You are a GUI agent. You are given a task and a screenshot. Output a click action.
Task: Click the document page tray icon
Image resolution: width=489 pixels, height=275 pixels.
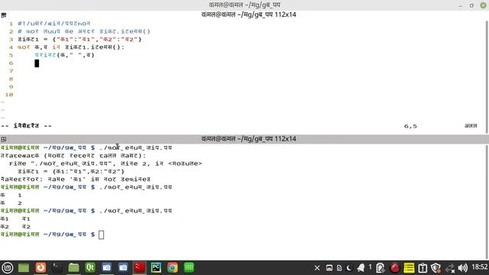339,268
